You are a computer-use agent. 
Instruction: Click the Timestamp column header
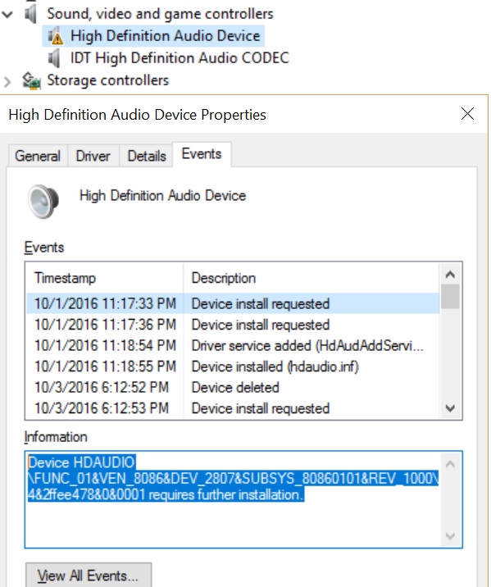tap(105, 278)
